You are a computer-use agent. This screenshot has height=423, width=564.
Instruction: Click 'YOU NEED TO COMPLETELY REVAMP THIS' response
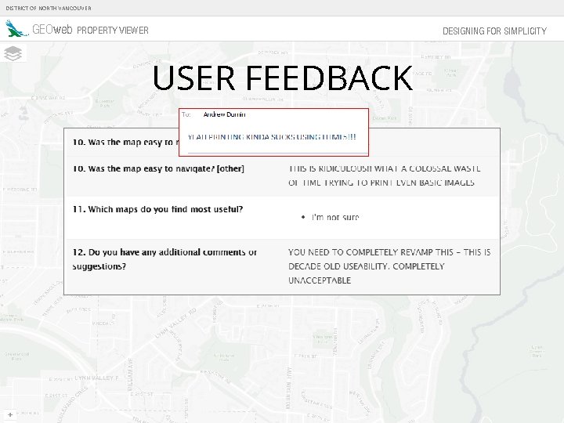389,252
